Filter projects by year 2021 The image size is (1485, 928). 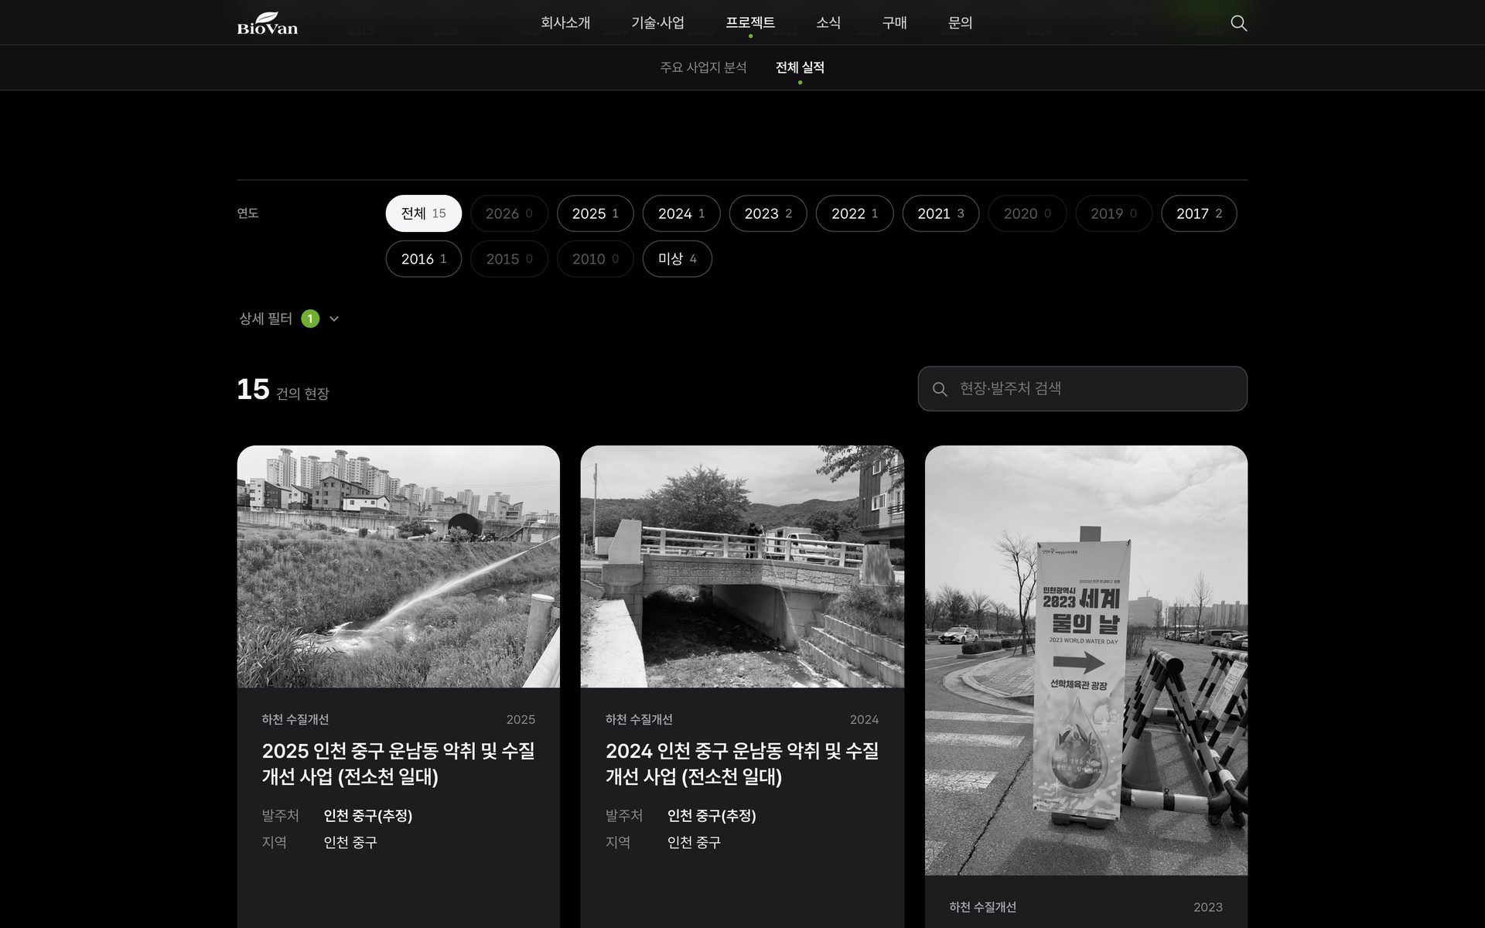click(940, 213)
